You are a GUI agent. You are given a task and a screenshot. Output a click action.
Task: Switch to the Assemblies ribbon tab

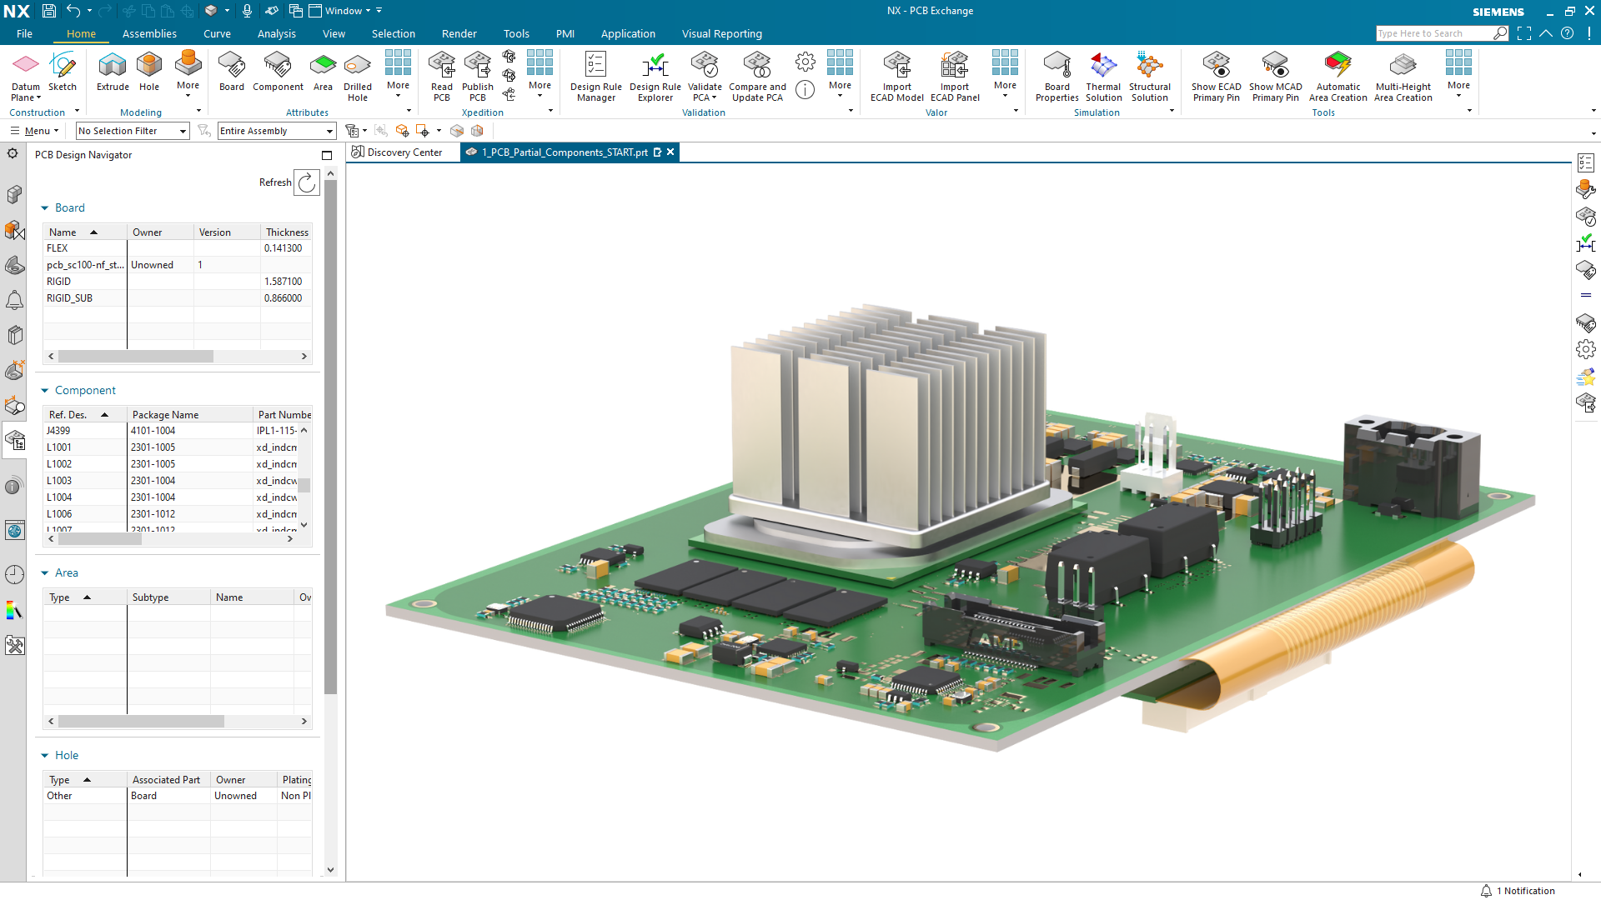point(149,33)
